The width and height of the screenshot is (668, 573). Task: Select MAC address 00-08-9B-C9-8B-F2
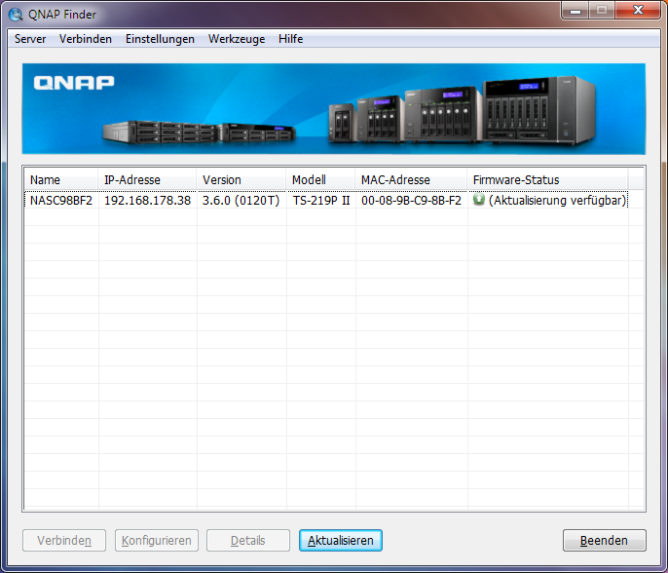[411, 200]
